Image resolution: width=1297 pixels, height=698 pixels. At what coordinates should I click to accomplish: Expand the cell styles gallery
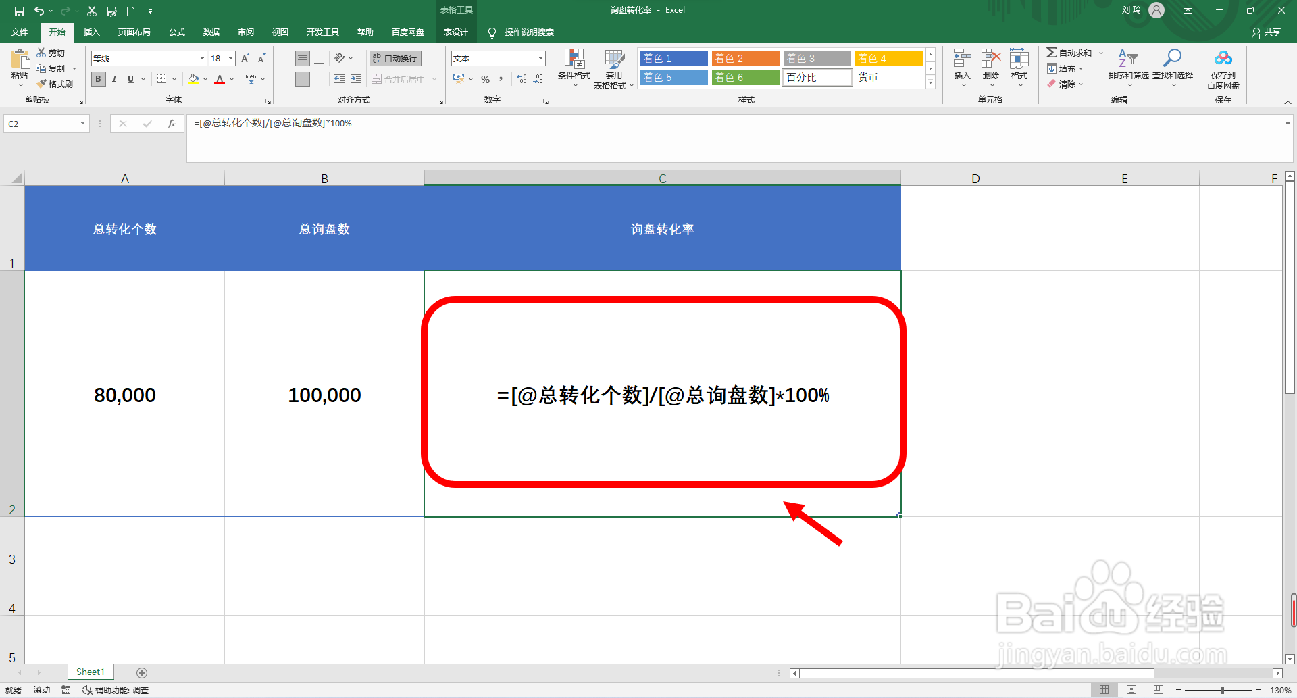click(930, 82)
